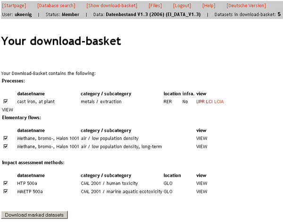Uncheck the HTP 500a dataset checkbox

[6, 183]
